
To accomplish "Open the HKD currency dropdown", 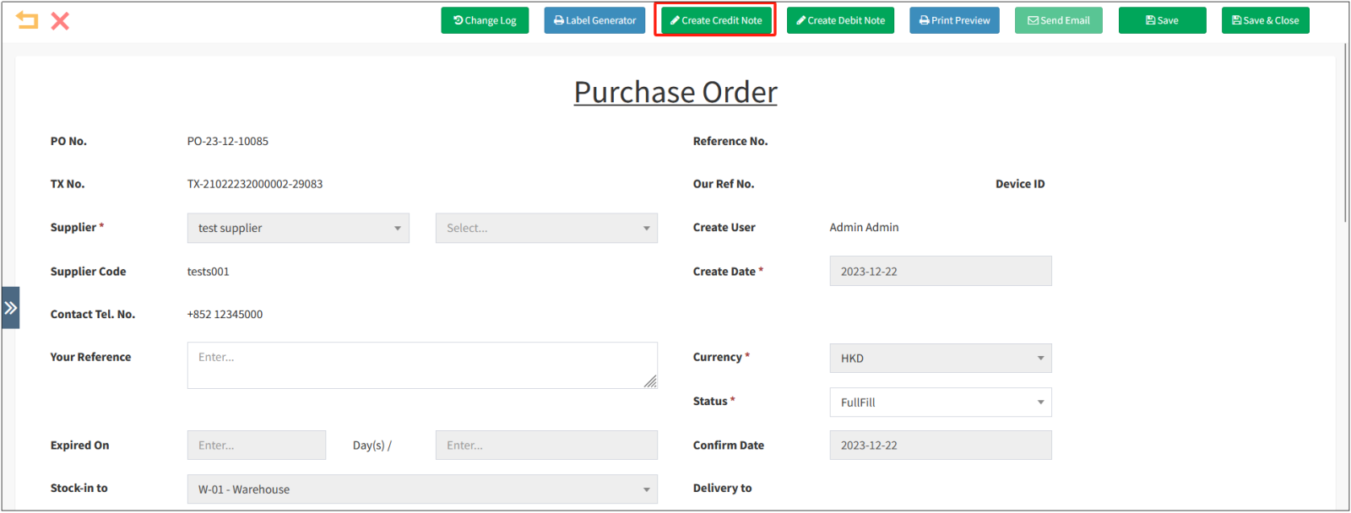I will click(941, 358).
